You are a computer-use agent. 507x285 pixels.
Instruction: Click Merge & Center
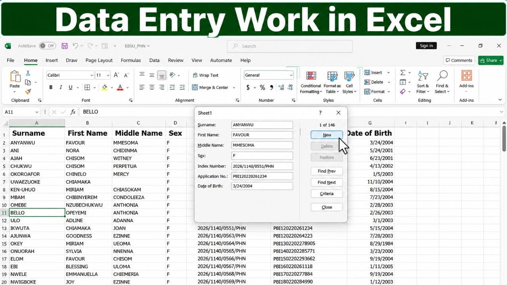pos(210,87)
